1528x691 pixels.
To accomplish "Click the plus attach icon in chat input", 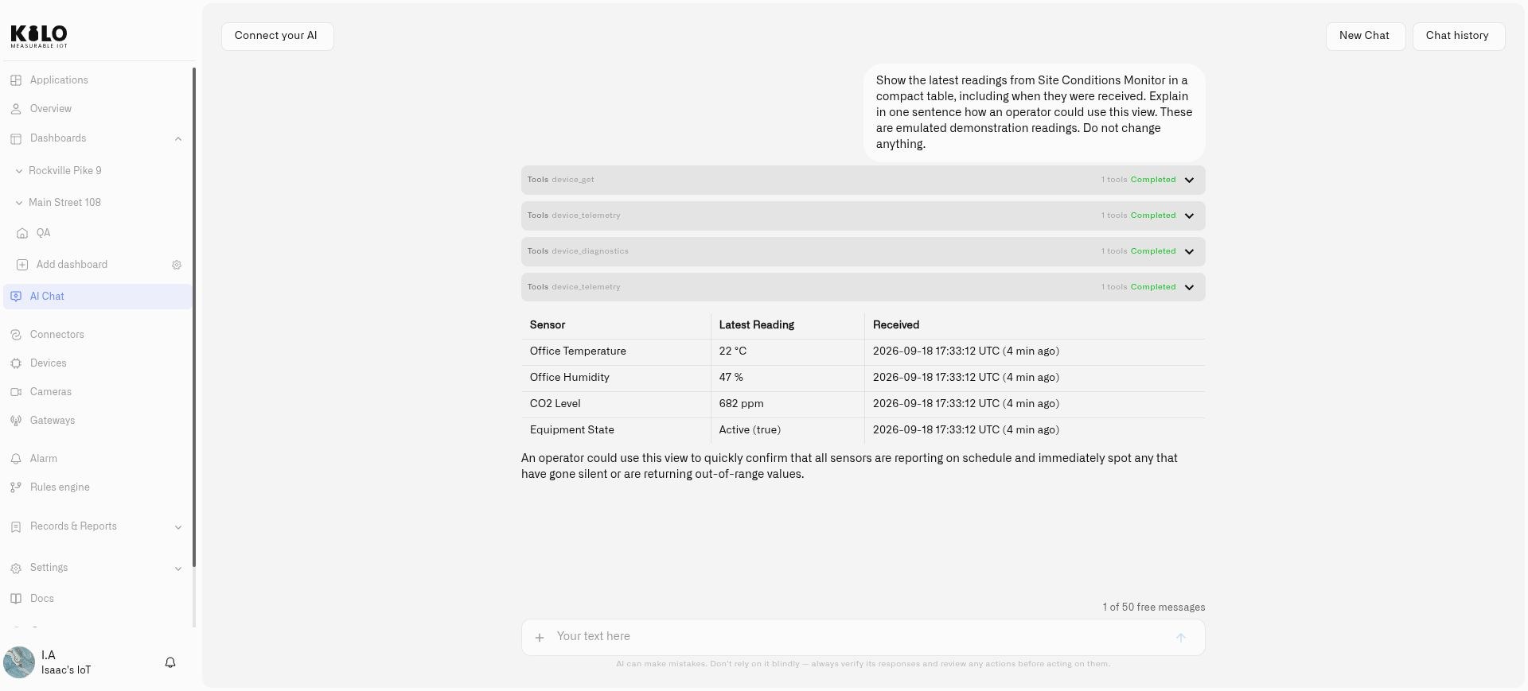I will [x=540, y=638].
